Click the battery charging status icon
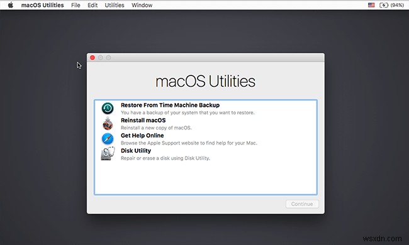Viewport: 409px width, 245px height. click(x=383, y=5)
